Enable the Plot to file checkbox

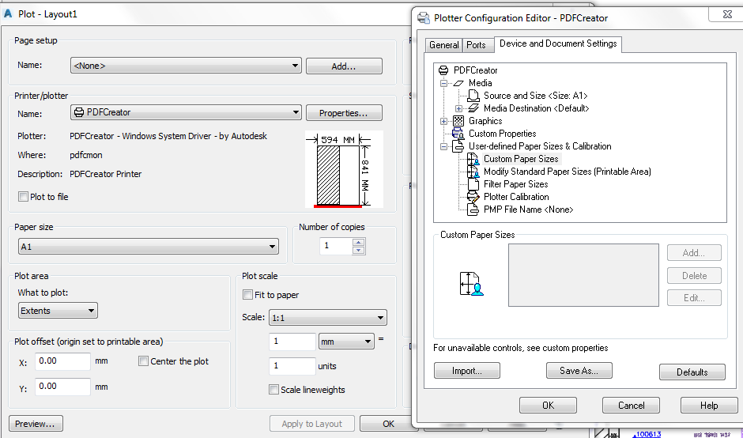[x=23, y=196]
